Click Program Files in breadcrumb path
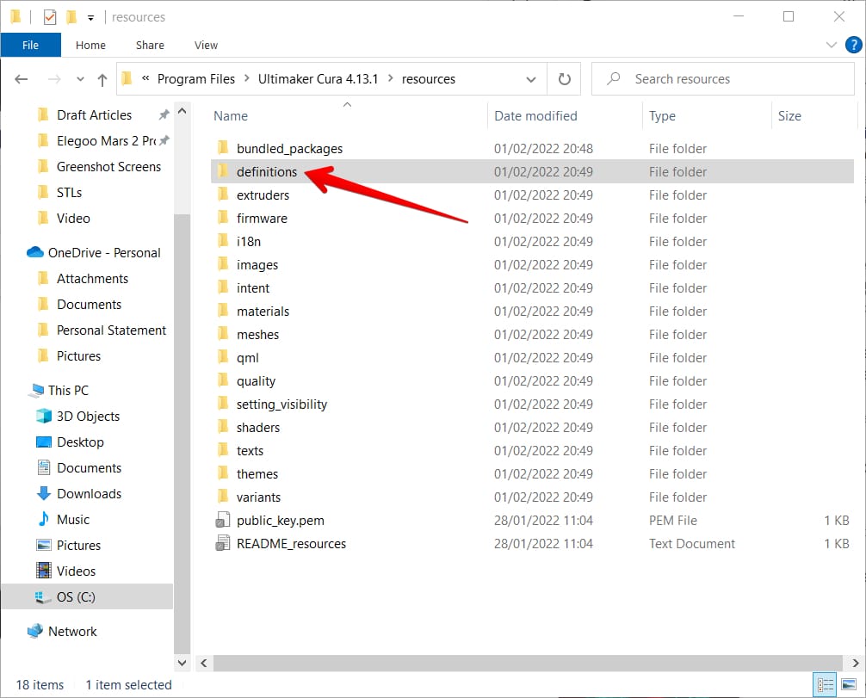The image size is (866, 698). 195,79
